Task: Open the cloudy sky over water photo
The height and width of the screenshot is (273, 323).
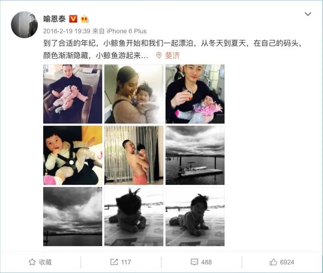Action: 73,217
